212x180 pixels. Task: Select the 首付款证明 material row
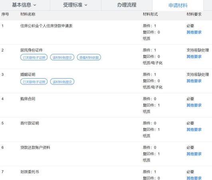[x=106, y=130]
